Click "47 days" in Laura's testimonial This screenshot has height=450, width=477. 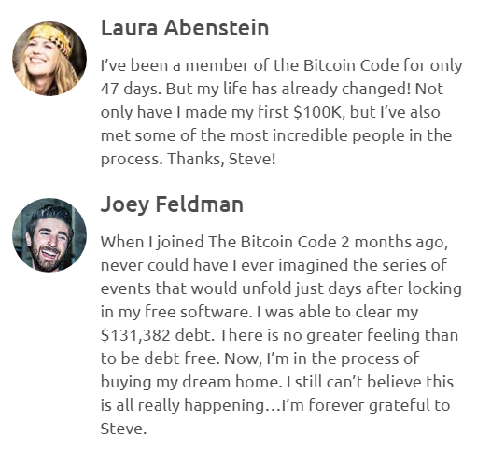(131, 89)
